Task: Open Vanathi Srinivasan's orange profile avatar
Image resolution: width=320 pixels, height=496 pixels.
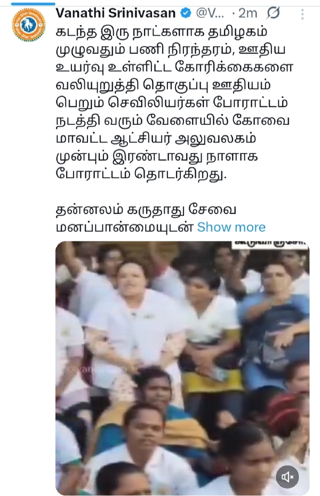Action: (x=29, y=25)
